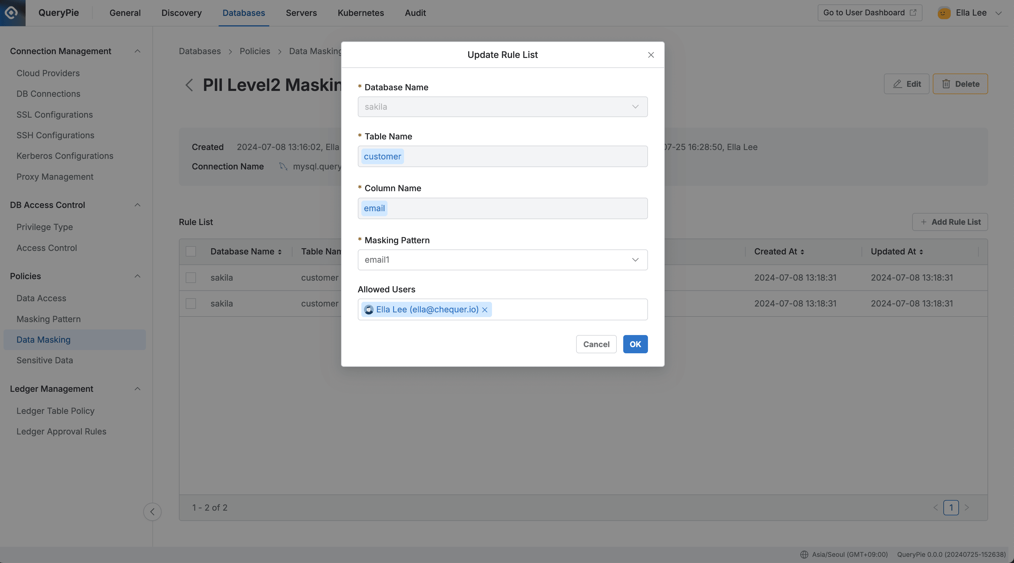Check the header checkbox in Rule List
Viewport: 1014px width, 563px height.
click(x=190, y=251)
